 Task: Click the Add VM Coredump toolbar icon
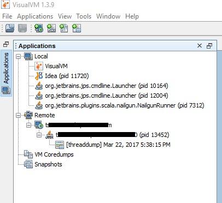coord(64,28)
